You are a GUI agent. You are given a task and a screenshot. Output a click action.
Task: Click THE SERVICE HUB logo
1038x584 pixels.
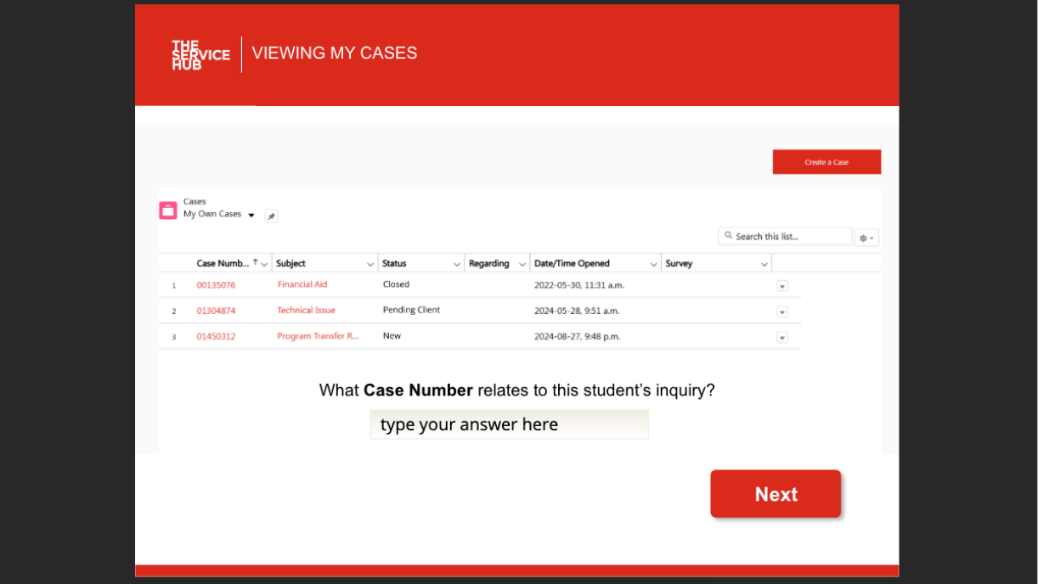200,53
